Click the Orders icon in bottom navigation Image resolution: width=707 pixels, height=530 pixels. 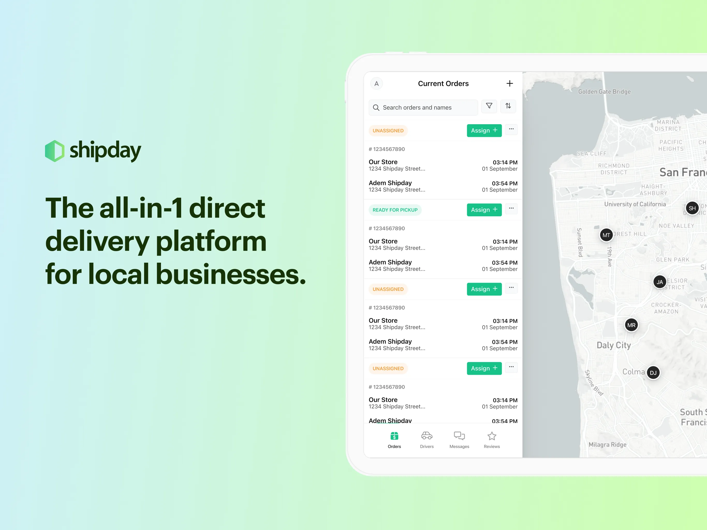tap(394, 439)
